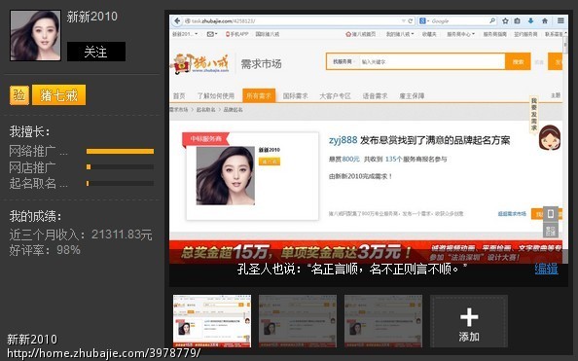
Task: Click the browser back arrow button
Action: (x=177, y=21)
